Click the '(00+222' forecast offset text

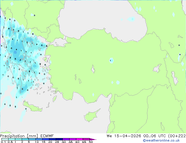tap(177, 136)
